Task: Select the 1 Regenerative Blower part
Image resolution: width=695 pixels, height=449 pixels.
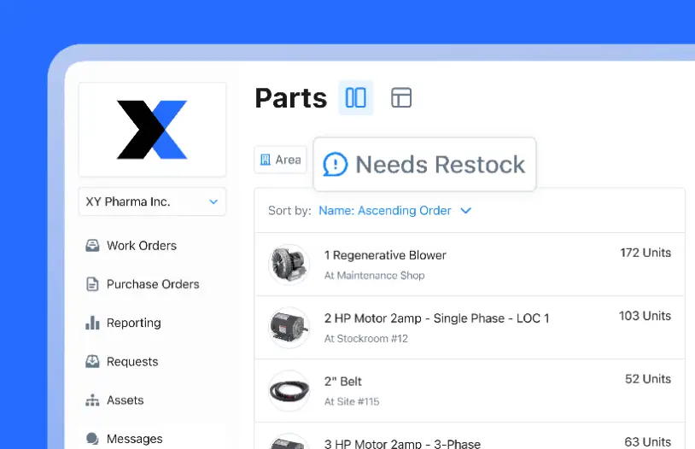Action: [x=470, y=264]
